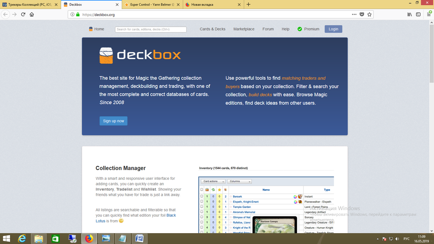Screen dimensions: 434x244
Task: Switch to Новая вкладка tab
Action: (213, 4)
